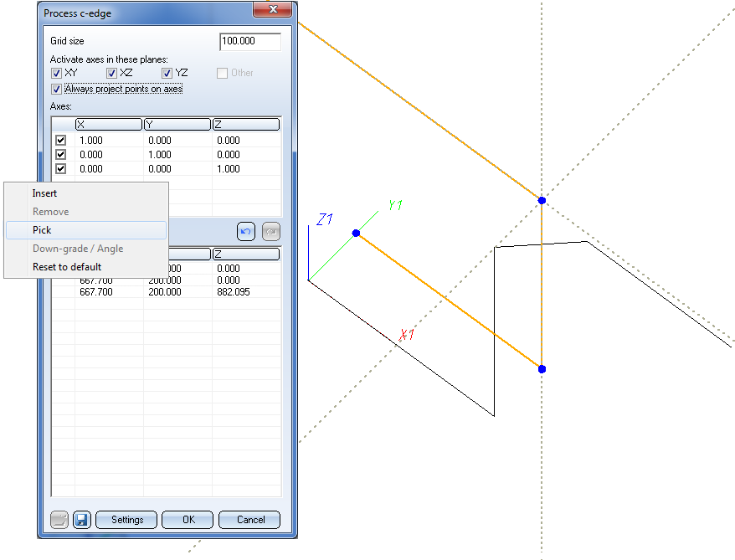Click the Grid size input field
This screenshot has height=560, width=735.
[249, 41]
